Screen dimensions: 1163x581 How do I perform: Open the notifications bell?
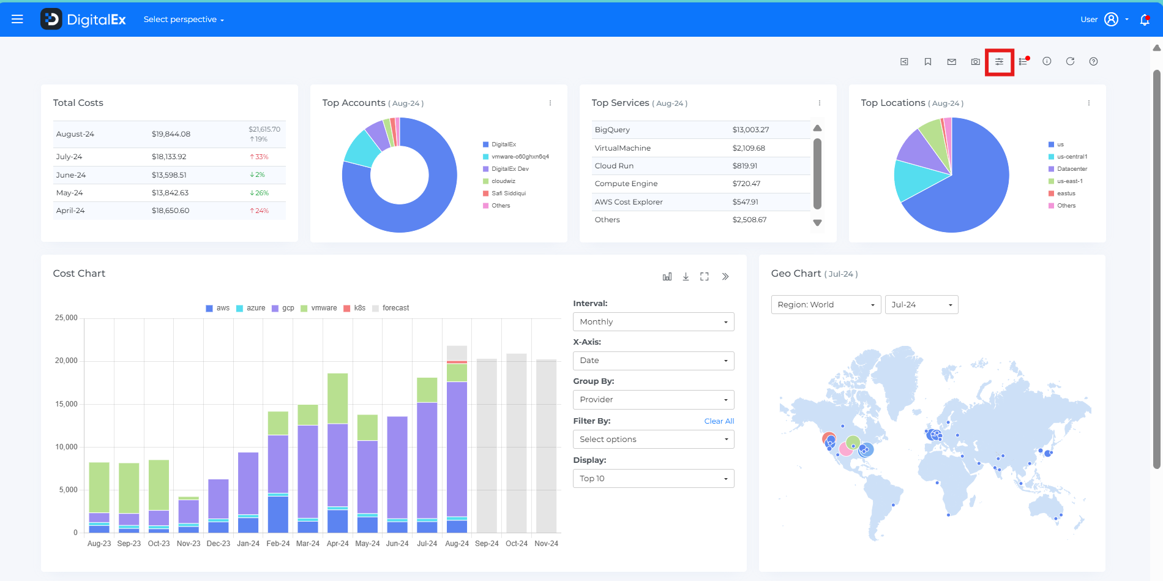(1145, 20)
